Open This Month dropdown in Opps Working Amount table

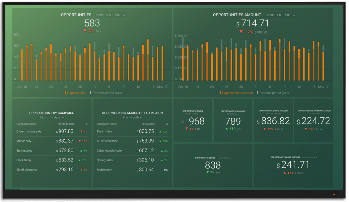132,117
